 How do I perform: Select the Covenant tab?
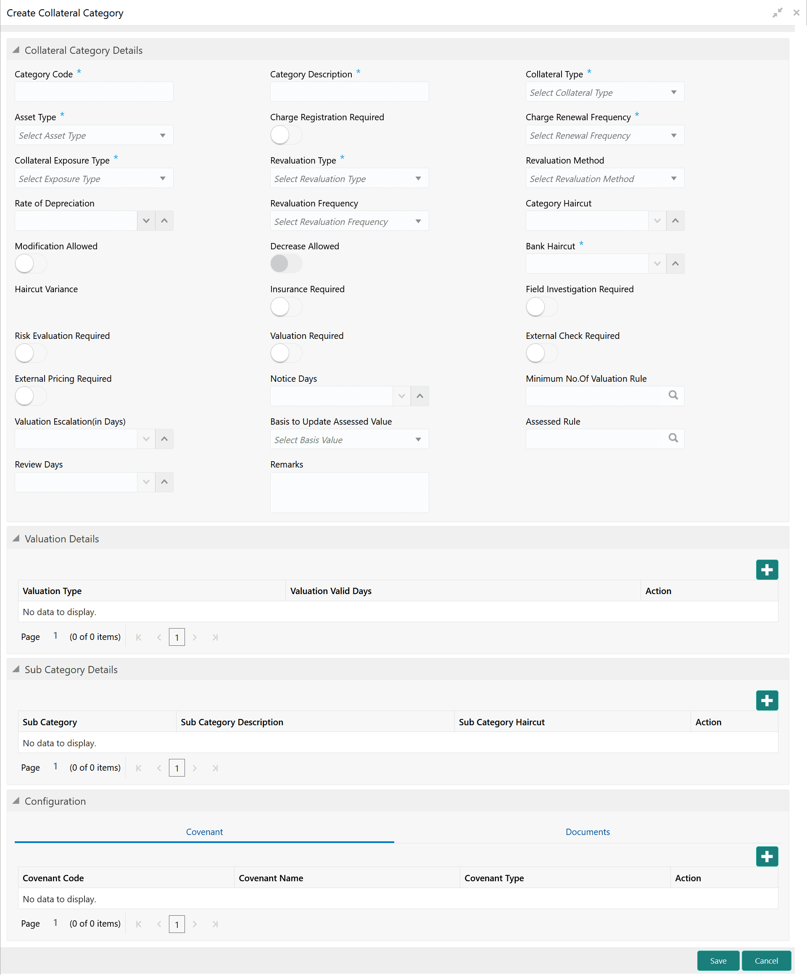pos(204,832)
